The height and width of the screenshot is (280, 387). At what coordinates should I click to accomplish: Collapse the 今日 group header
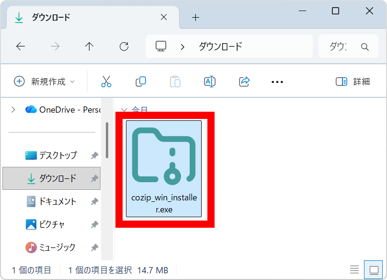point(124,110)
